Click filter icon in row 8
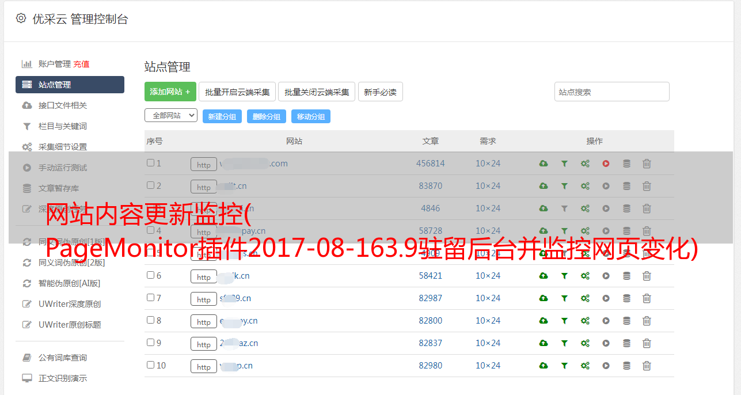This screenshot has width=741, height=395. 564,321
